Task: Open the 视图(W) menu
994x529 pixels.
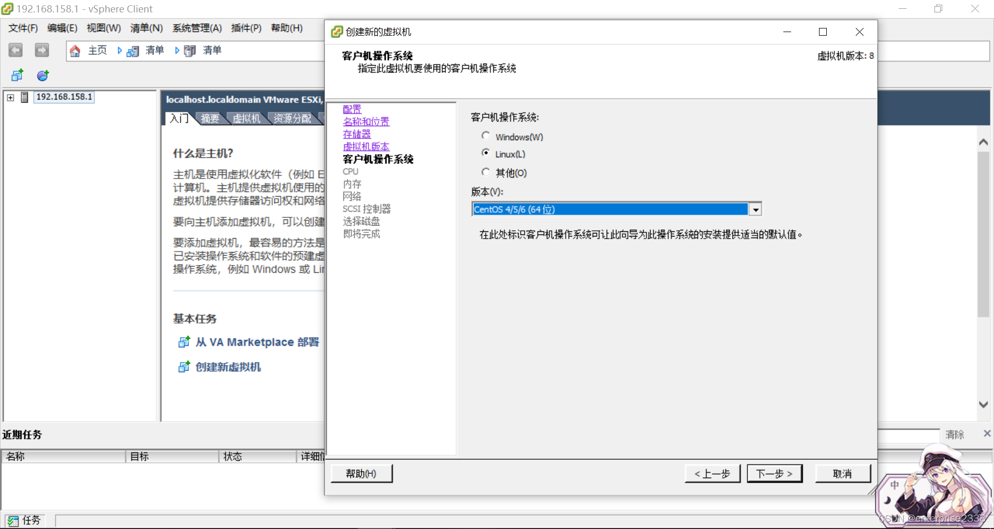Action: tap(104, 28)
